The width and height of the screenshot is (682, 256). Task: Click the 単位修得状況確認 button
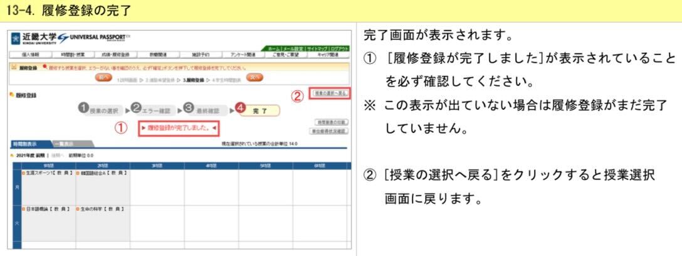click(330, 131)
